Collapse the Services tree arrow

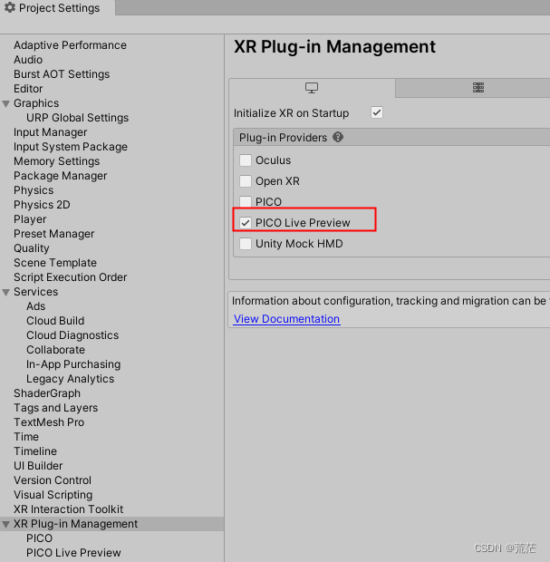pos(5,292)
